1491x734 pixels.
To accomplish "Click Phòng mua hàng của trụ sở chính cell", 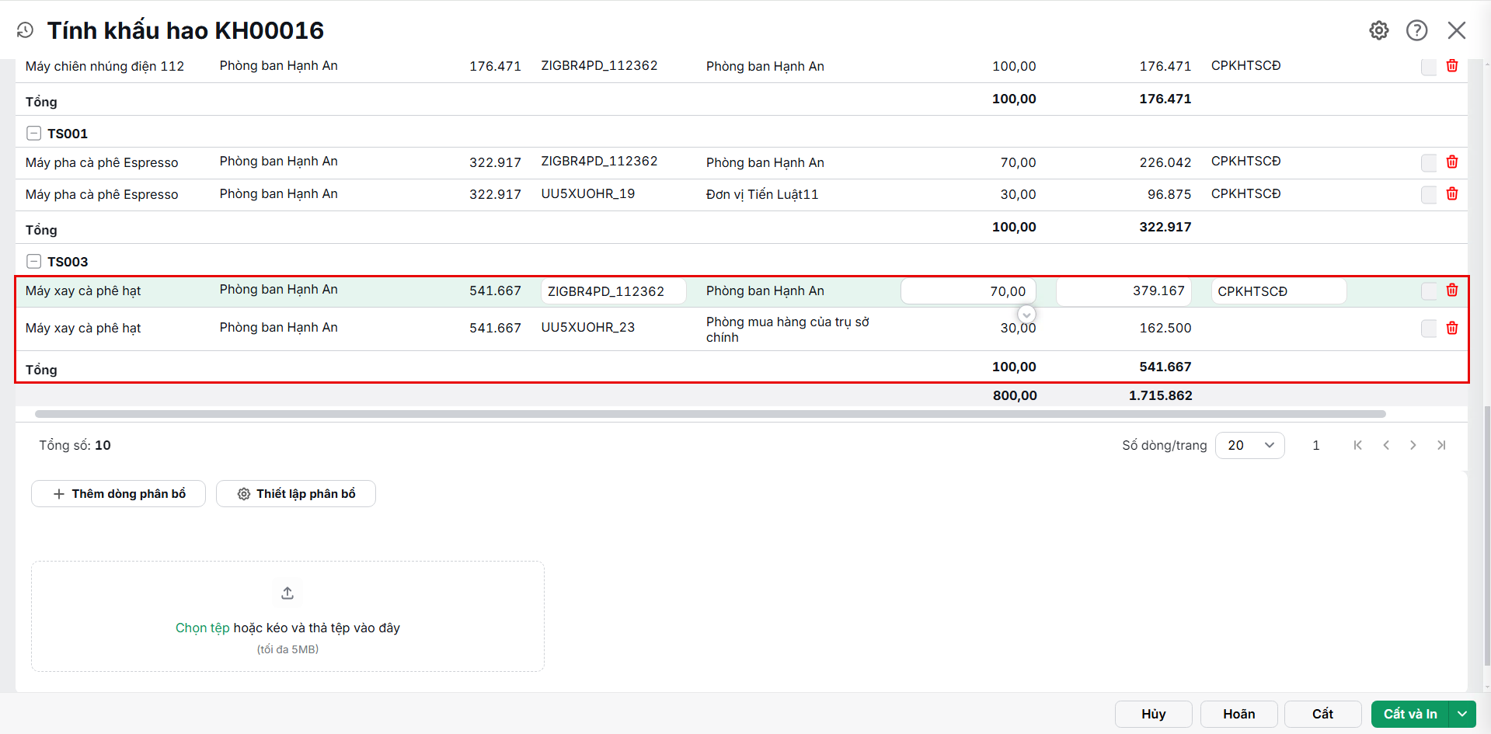I will coord(788,329).
